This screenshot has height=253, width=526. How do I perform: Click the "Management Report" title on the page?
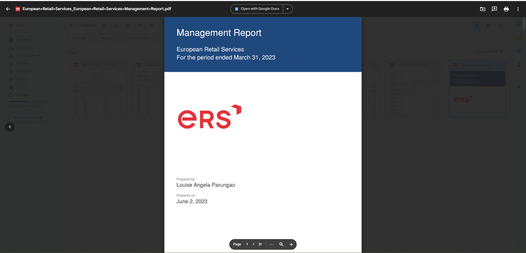(219, 33)
